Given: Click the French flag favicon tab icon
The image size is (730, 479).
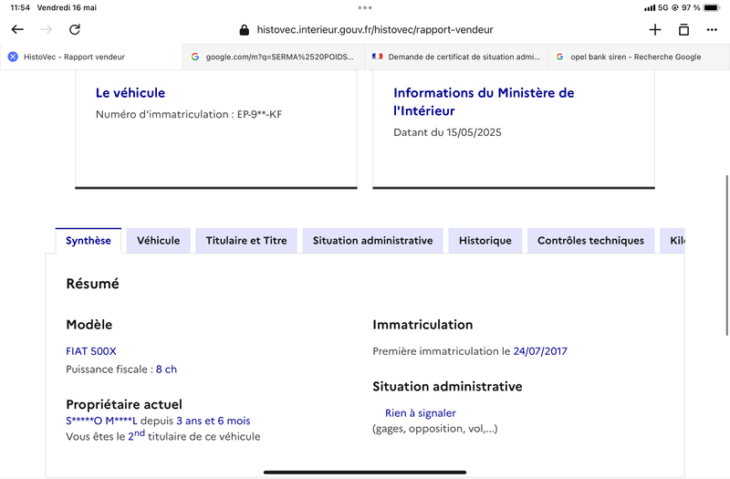Looking at the screenshot, I should pos(377,57).
